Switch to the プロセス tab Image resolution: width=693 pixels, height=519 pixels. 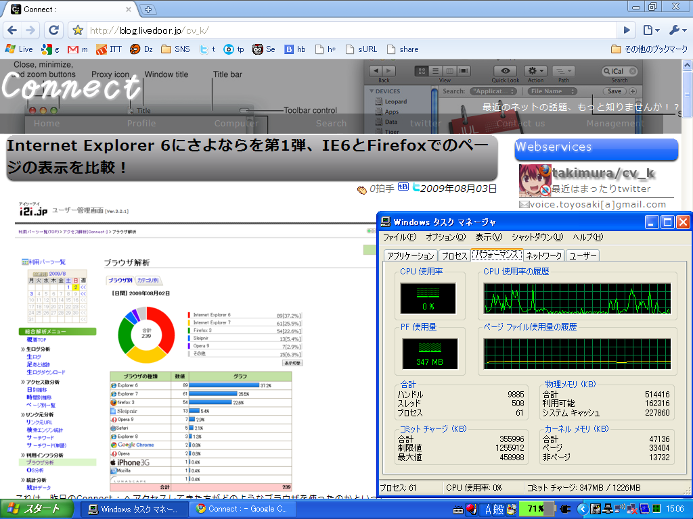tap(454, 255)
